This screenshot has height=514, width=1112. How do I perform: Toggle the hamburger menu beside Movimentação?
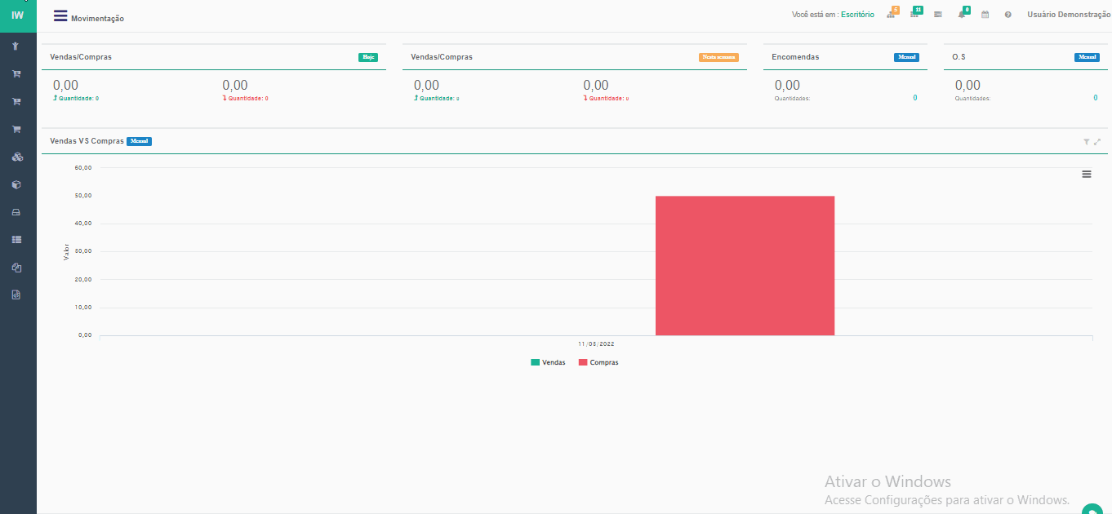pyautogui.click(x=60, y=16)
